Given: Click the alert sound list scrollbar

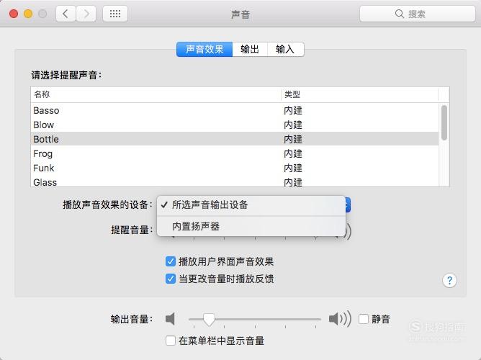Looking at the screenshot, I should point(444,122).
